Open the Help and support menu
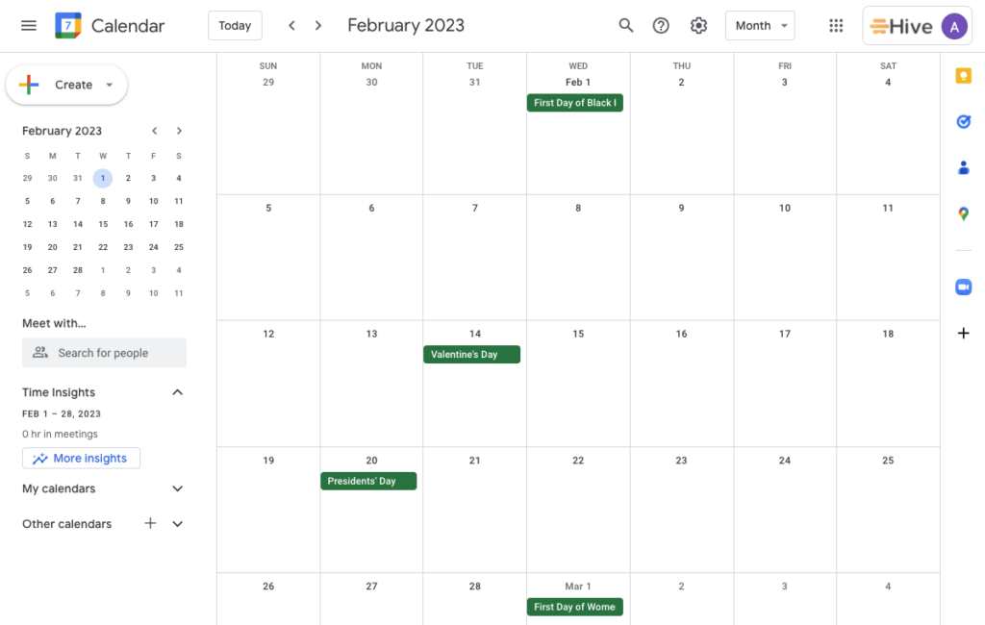Viewport: 985px width, 625px height. tap(661, 25)
